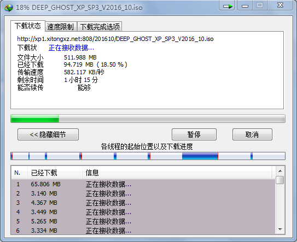The image size is (297, 242).
Task: Minimize the download window
Action: pyautogui.click(x=244, y=5)
